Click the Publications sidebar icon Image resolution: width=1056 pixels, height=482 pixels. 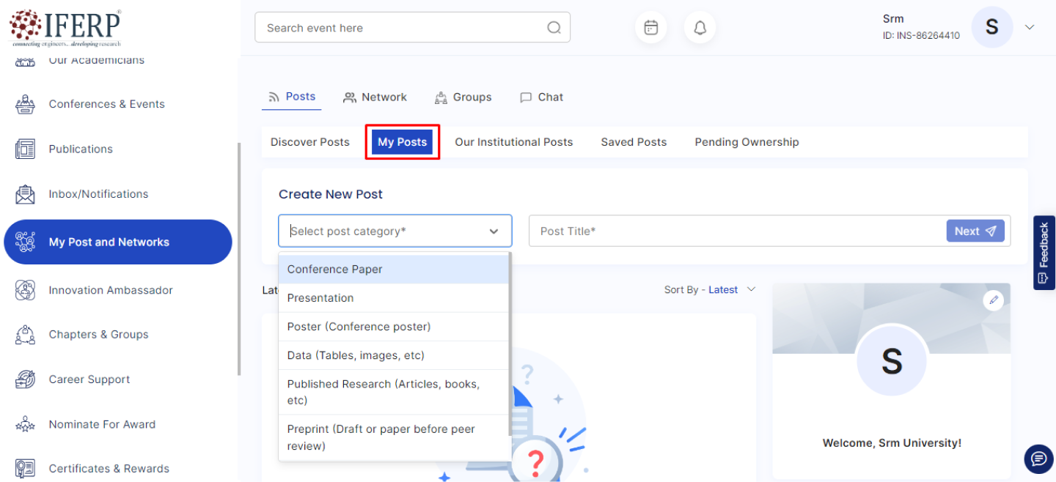point(25,149)
